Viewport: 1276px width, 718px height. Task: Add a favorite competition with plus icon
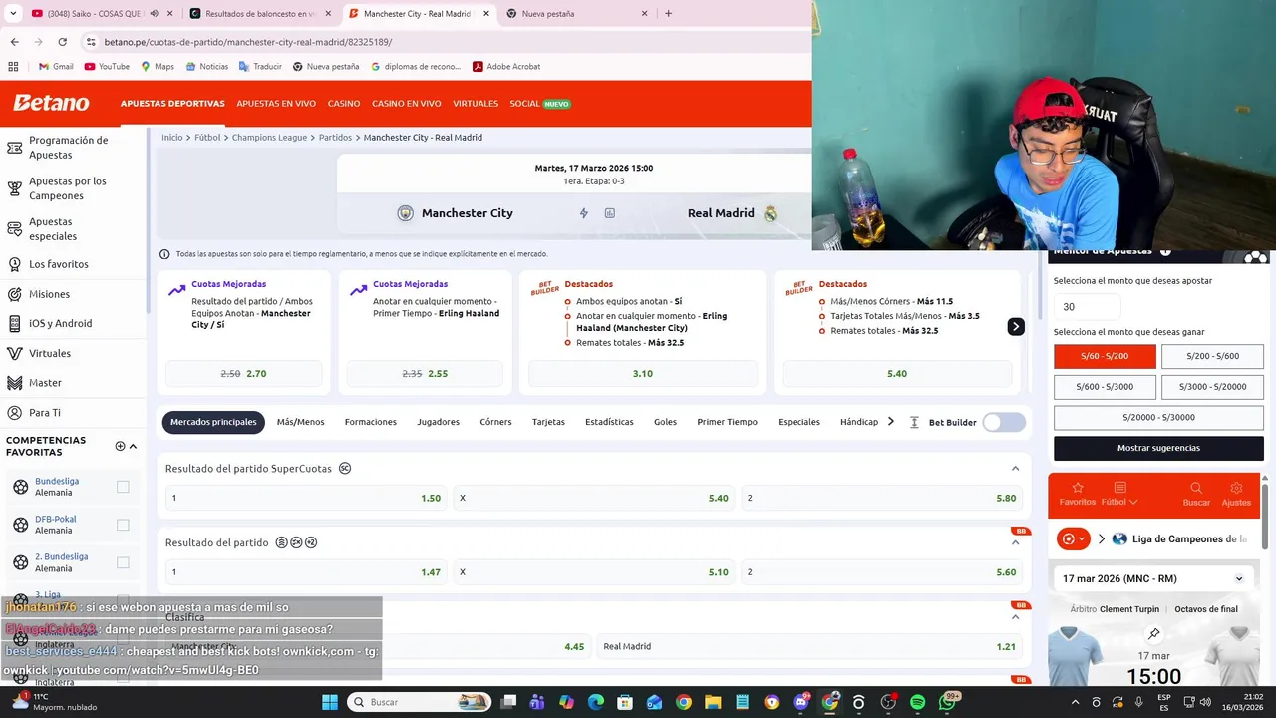tap(120, 446)
